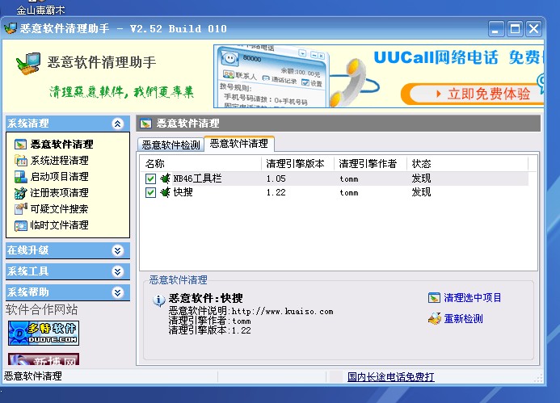Select the NB46工具栏 row name
Image resolution: width=560 pixels, height=403 pixels.
197,178
